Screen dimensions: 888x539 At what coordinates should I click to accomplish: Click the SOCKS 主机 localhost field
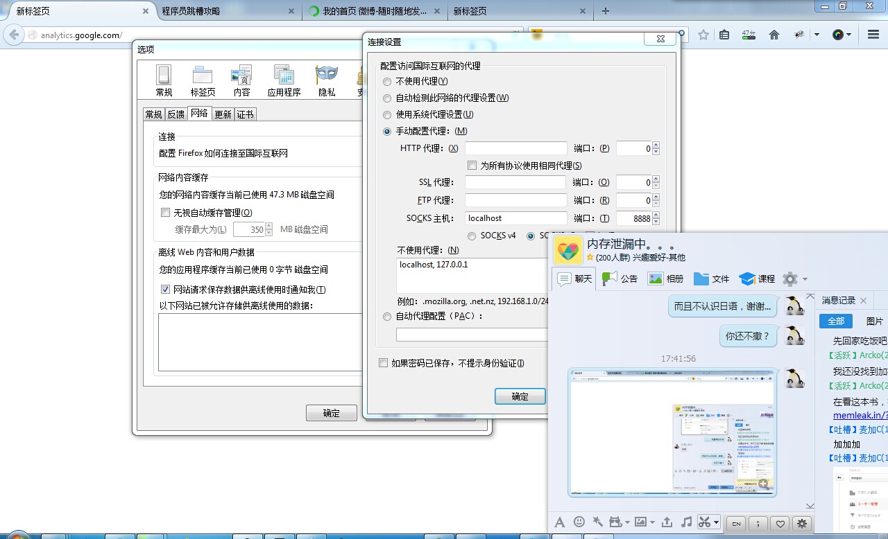516,218
